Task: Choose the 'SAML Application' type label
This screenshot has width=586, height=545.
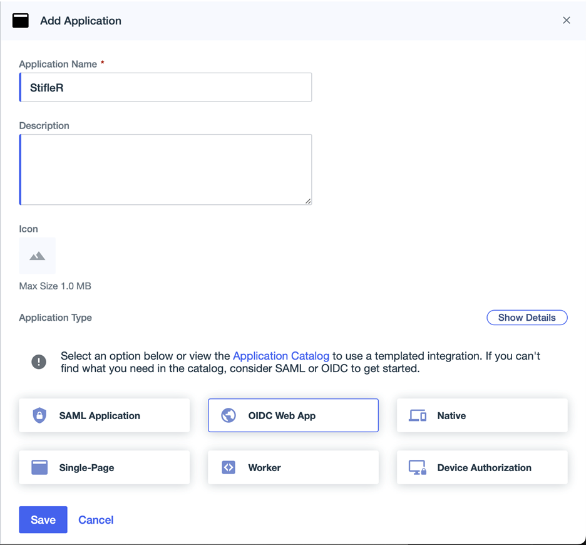Action: [x=100, y=415]
